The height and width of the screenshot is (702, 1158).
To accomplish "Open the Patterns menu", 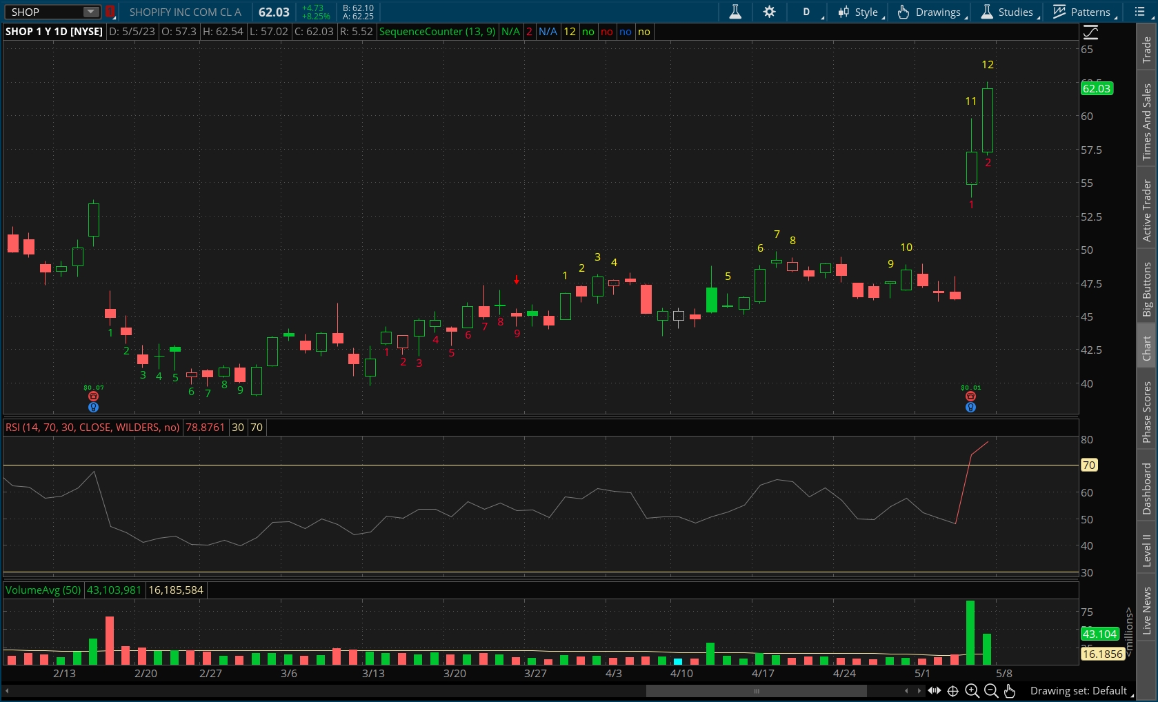I will pos(1083,12).
